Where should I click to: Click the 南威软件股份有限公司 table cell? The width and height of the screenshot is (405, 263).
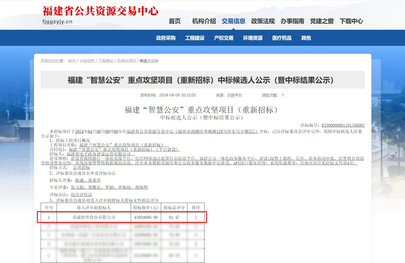[x=94, y=217]
